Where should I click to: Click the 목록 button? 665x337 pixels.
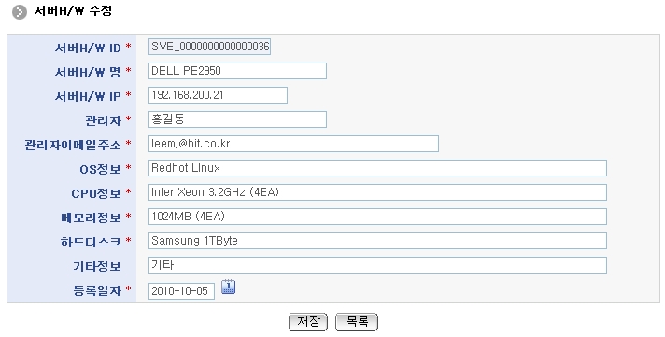(x=356, y=322)
